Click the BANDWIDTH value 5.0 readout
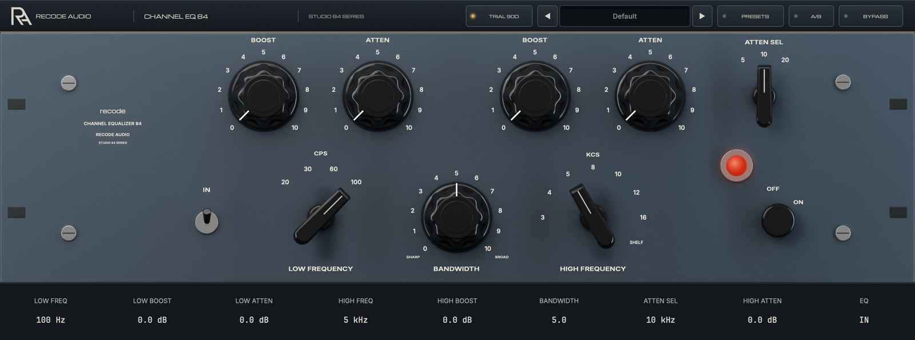Screen dimensions: 915x340 [x=559, y=320]
